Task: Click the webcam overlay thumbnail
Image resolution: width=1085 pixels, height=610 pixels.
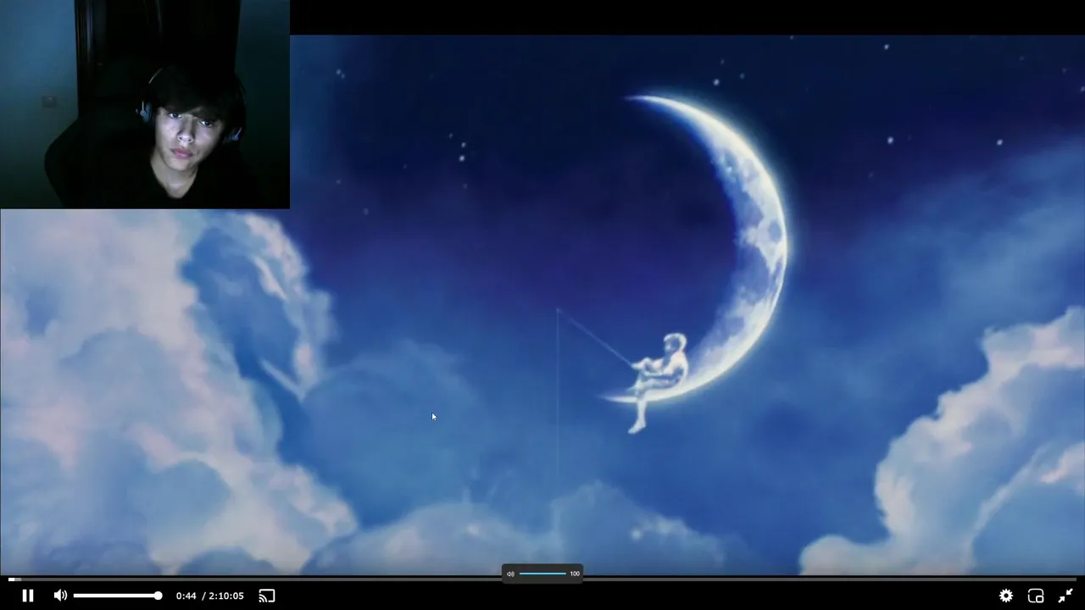Action: (x=145, y=104)
